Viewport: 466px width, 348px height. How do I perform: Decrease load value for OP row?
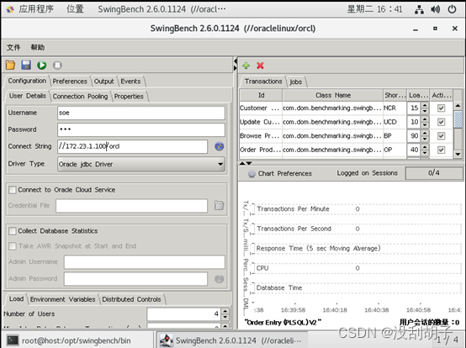point(425,153)
